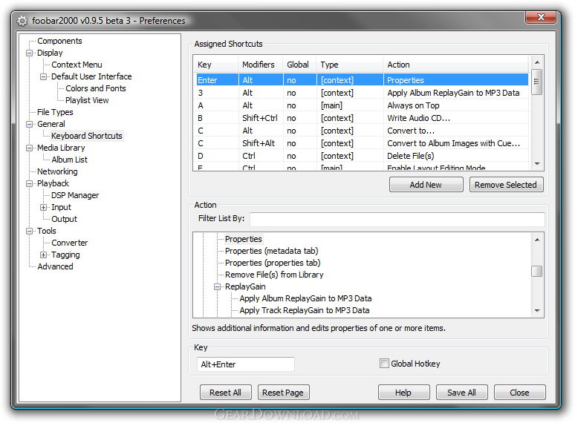Expand the Tagging node
575x423 pixels.
tap(43, 255)
